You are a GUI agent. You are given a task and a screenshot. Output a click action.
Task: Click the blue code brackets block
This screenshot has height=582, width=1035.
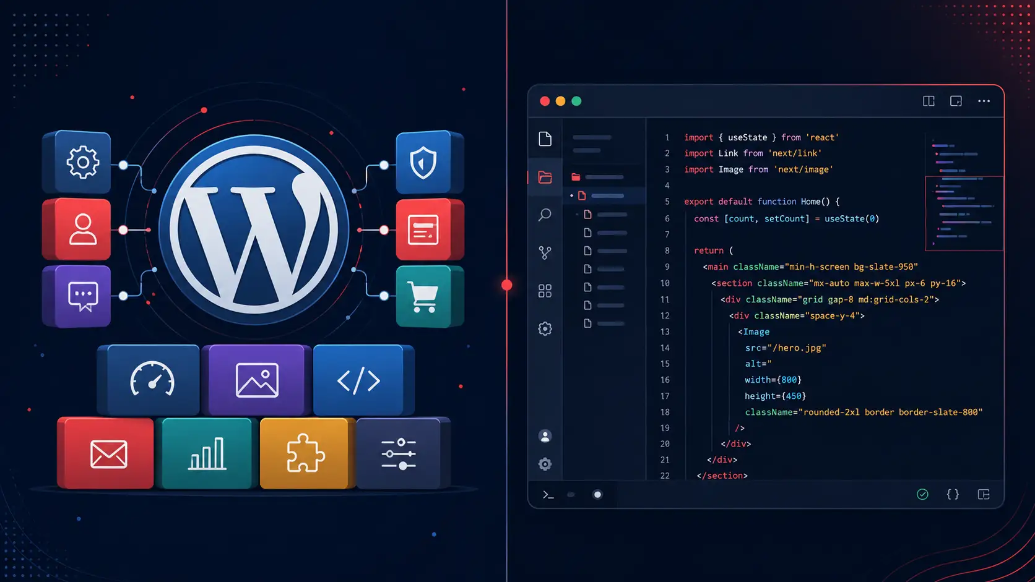[364, 380]
